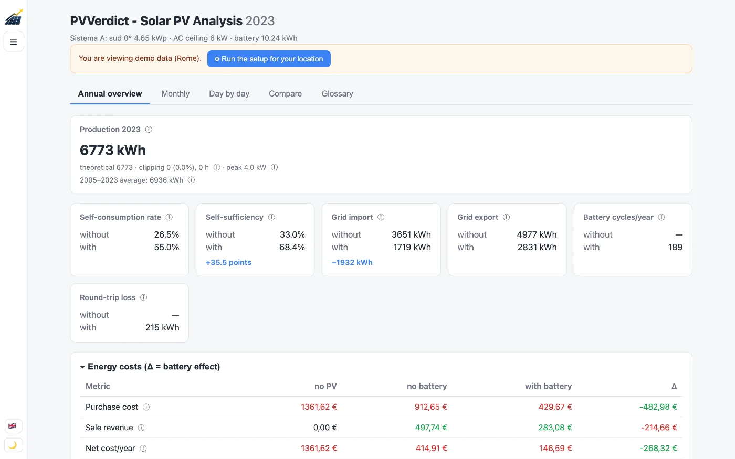Click info icon beside Net cost/year
The width and height of the screenshot is (735, 459).
click(x=143, y=449)
